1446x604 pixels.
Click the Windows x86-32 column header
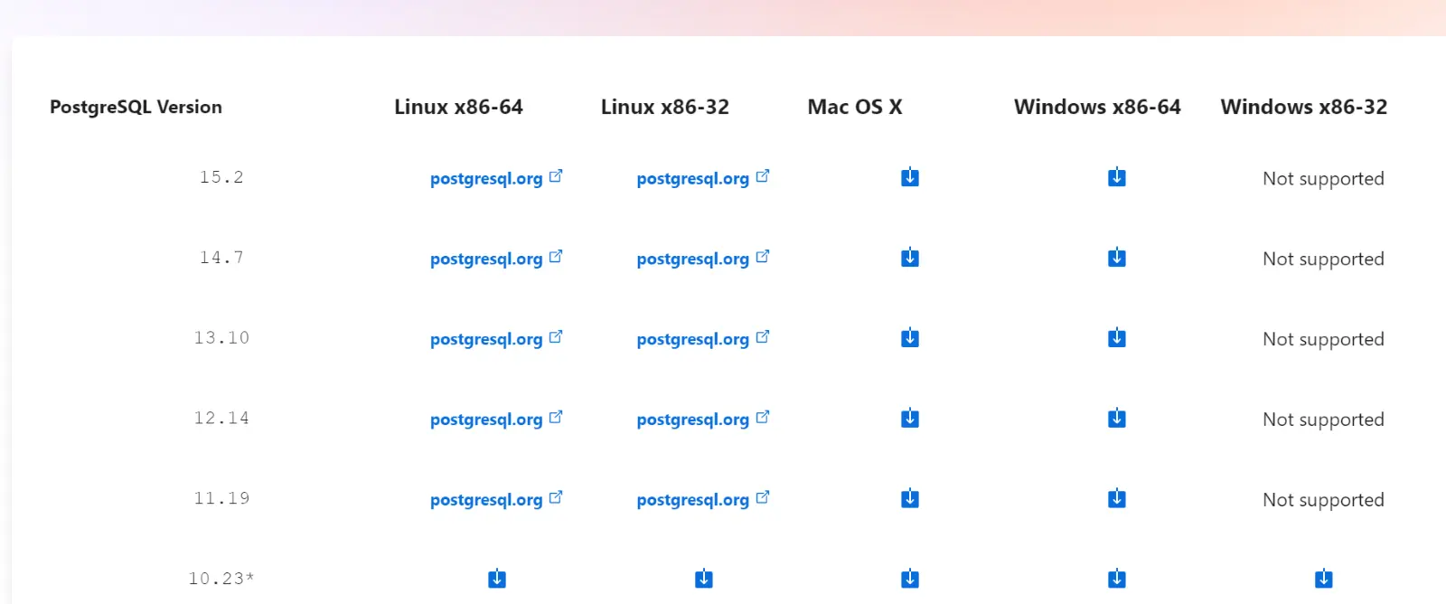pos(1304,107)
